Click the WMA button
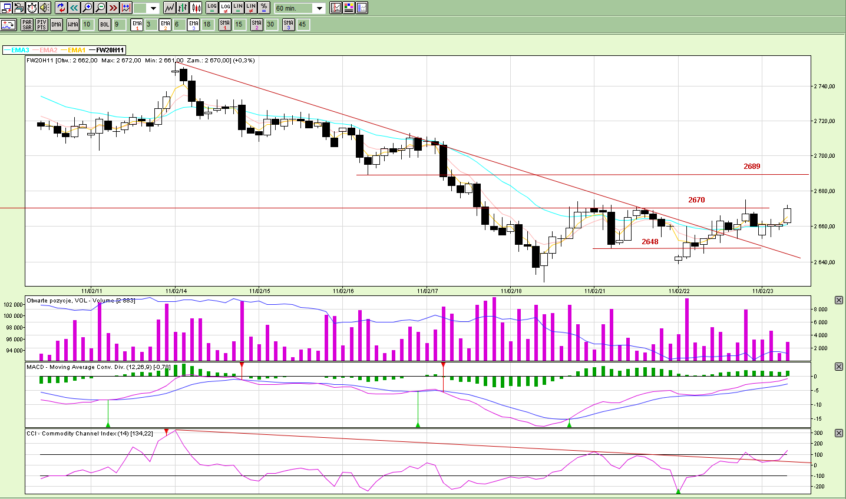 point(72,24)
